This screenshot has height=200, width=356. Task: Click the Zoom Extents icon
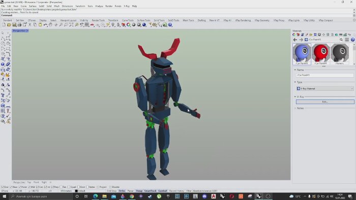pos(71,25)
